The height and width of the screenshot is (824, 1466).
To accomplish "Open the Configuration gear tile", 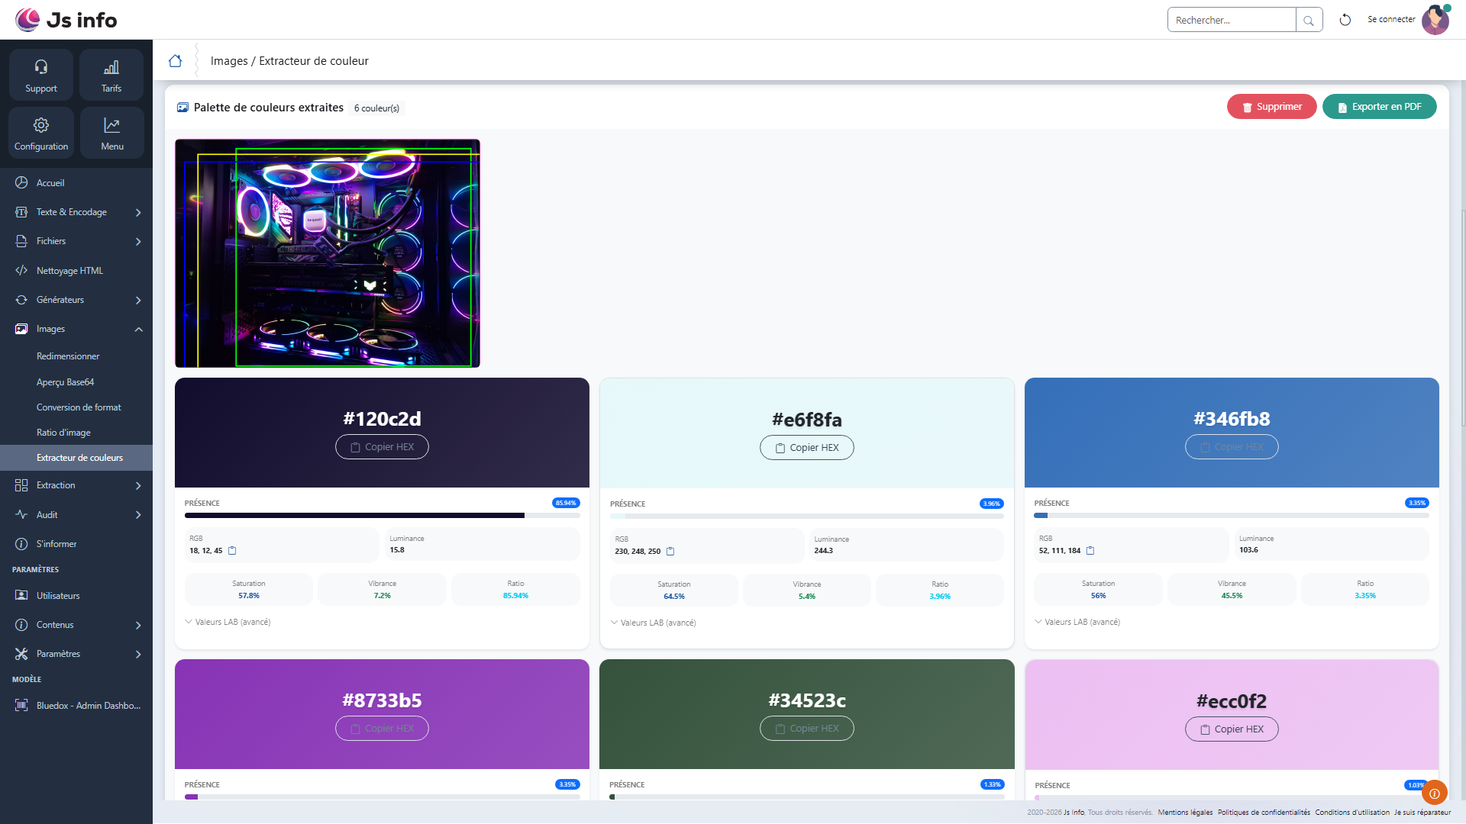I will tap(41, 133).
